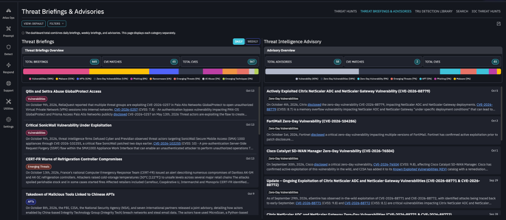Click the briefings list scrollbar

(x=259, y=111)
